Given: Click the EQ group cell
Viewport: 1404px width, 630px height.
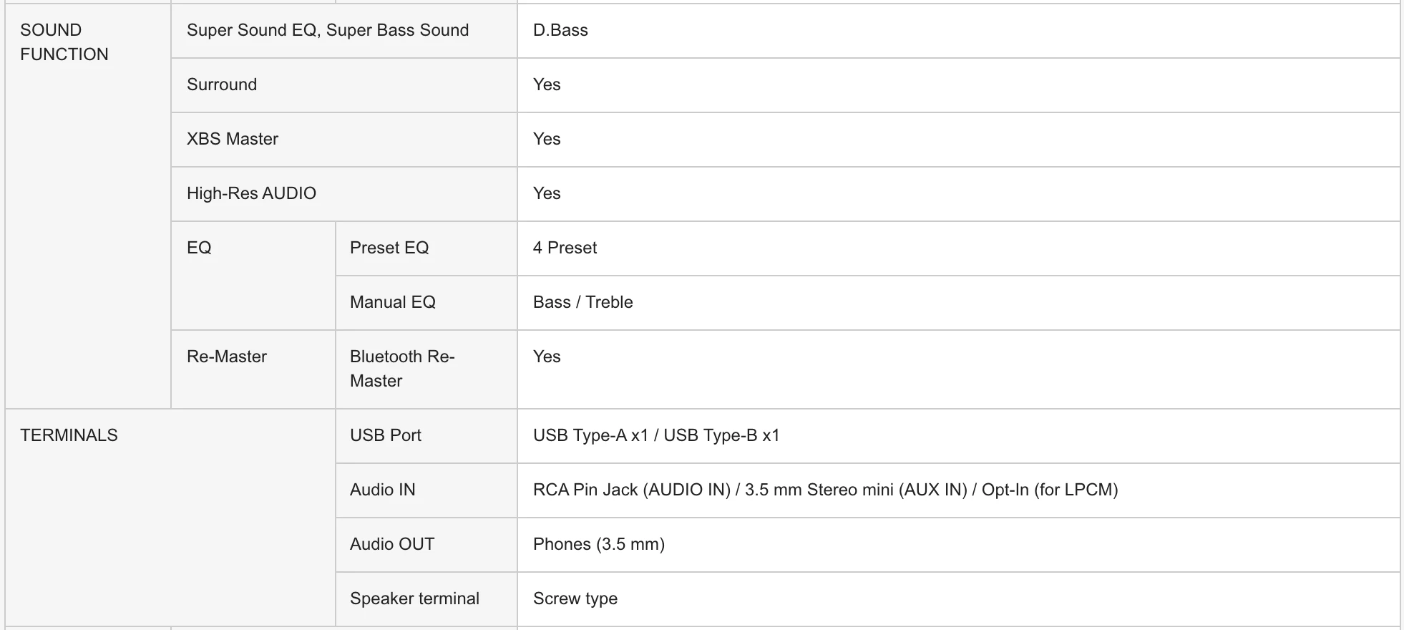Looking at the screenshot, I should (x=253, y=276).
